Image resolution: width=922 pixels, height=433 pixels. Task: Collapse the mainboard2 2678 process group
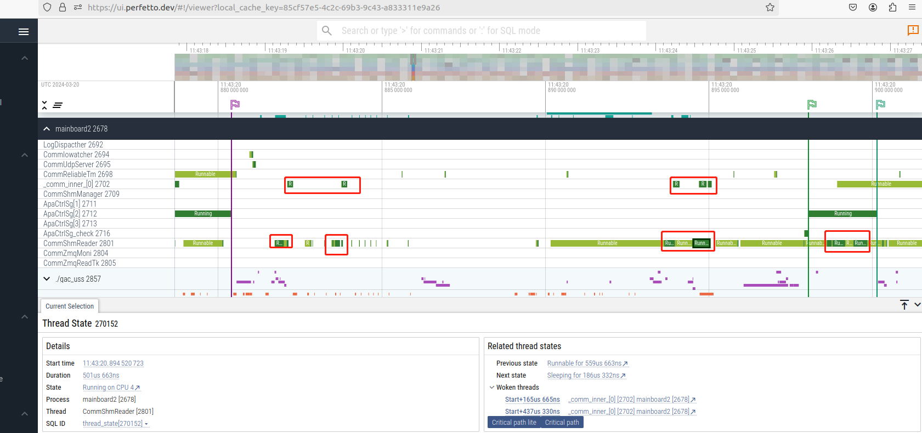(x=47, y=129)
